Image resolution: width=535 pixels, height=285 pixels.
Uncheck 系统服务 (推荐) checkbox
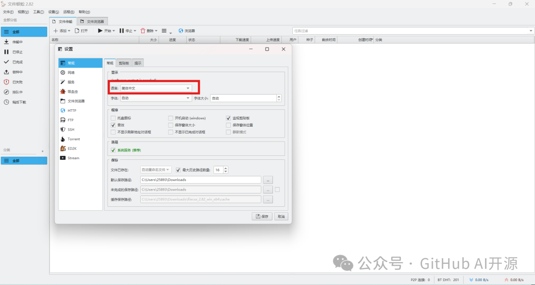(113, 150)
